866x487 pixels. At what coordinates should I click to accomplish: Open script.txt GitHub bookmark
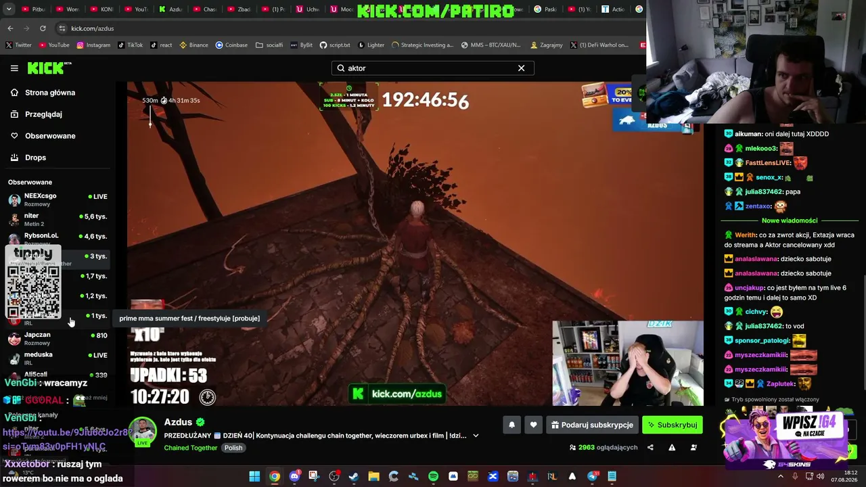[x=335, y=45]
